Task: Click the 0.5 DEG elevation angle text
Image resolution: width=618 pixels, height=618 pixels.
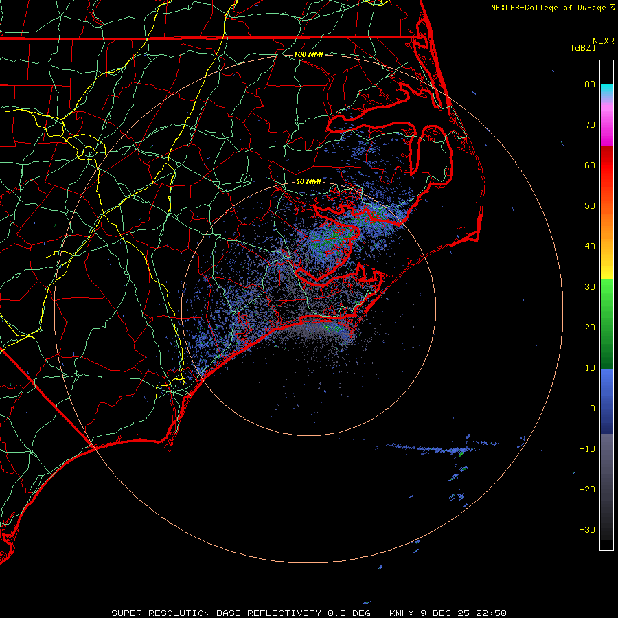Action: click(x=350, y=613)
